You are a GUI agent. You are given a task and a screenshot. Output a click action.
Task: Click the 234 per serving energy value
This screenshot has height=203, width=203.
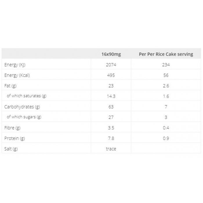(x=166, y=65)
